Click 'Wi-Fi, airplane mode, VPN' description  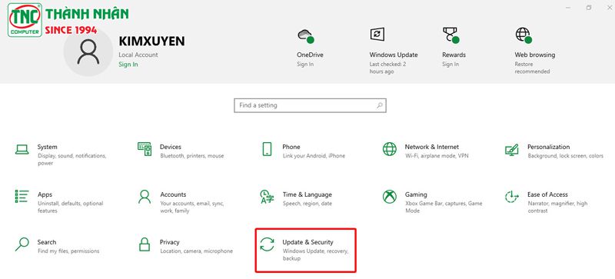(437, 156)
